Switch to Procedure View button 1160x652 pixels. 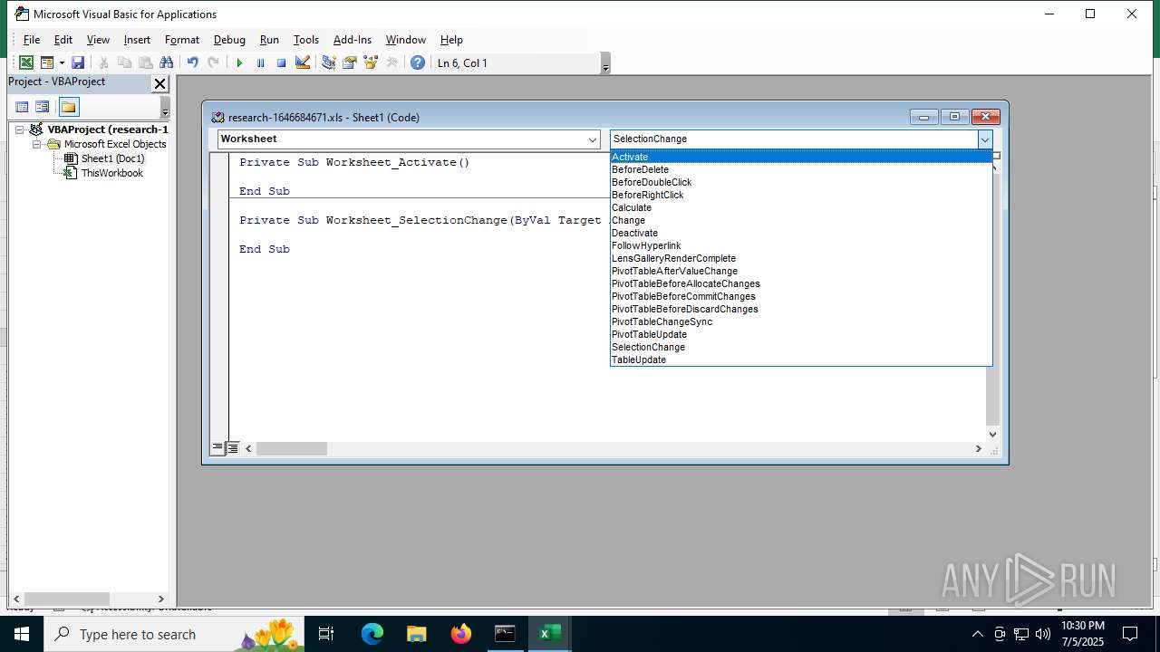(x=217, y=448)
